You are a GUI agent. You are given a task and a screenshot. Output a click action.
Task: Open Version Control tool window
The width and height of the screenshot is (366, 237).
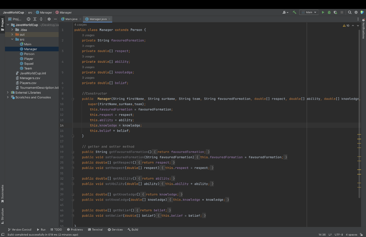tap(20, 230)
